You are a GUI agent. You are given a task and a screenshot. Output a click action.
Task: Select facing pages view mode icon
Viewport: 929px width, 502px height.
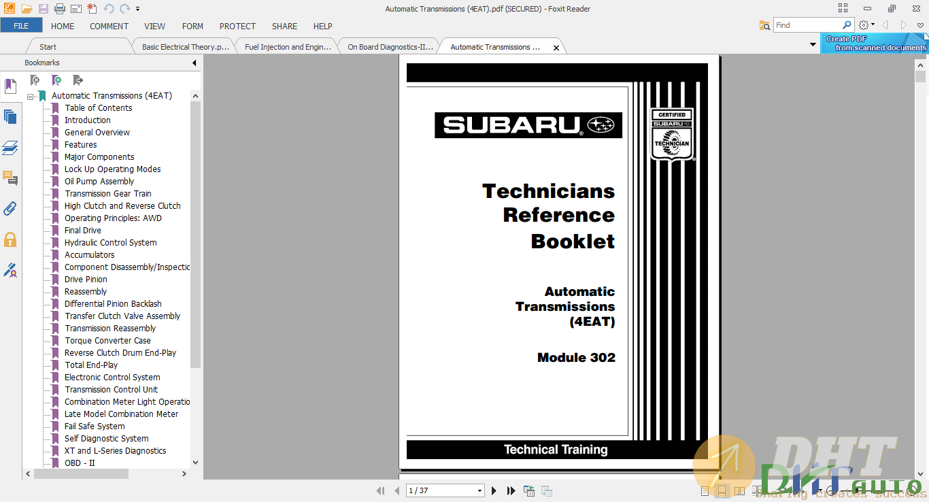pos(740,490)
